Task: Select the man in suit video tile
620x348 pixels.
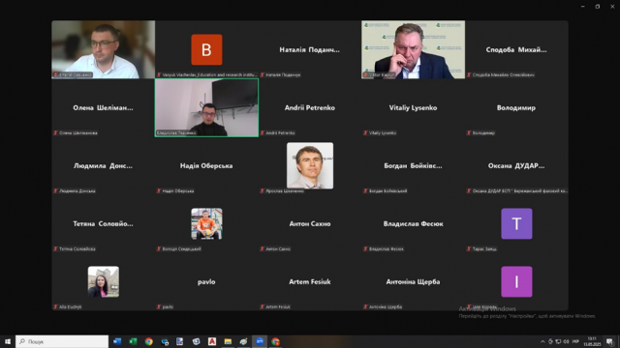Action: pyautogui.click(x=413, y=49)
